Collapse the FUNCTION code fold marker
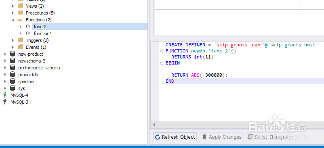Image resolution: width=324 pixels, height=148 pixels. (162, 51)
